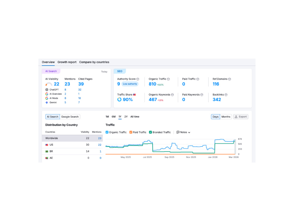The image size is (294, 221).
Task: Select the Days granularity toggle
Action: [216, 117]
